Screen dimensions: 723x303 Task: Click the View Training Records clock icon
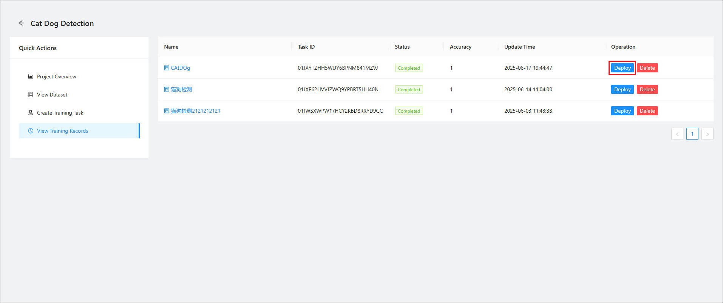tap(31, 131)
